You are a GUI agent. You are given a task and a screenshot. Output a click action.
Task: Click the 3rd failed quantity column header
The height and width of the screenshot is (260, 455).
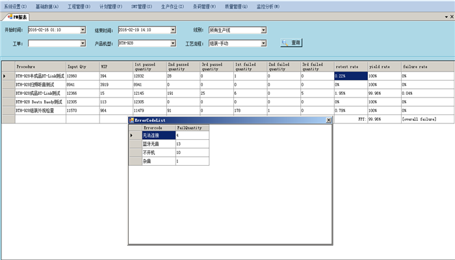click(317, 66)
